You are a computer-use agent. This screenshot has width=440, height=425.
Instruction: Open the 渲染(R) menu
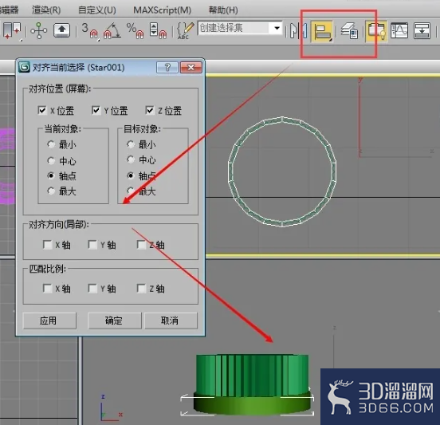[x=46, y=10]
